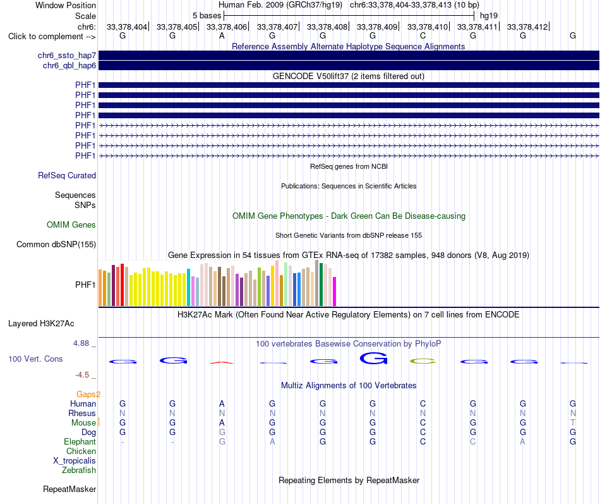The height and width of the screenshot is (504, 600).
Task: Click the Window Position label
Action: 66,5
